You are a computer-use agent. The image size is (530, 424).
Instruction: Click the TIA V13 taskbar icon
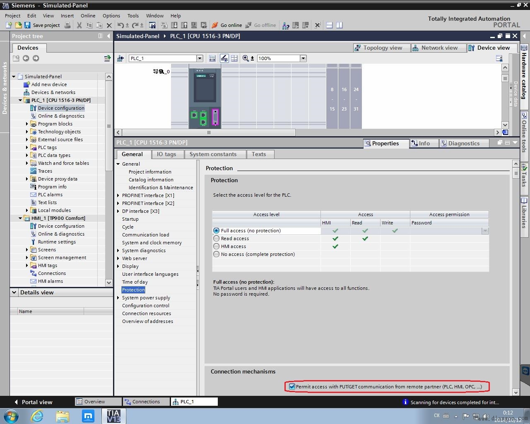pyautogui.click(x=113, y=416)
